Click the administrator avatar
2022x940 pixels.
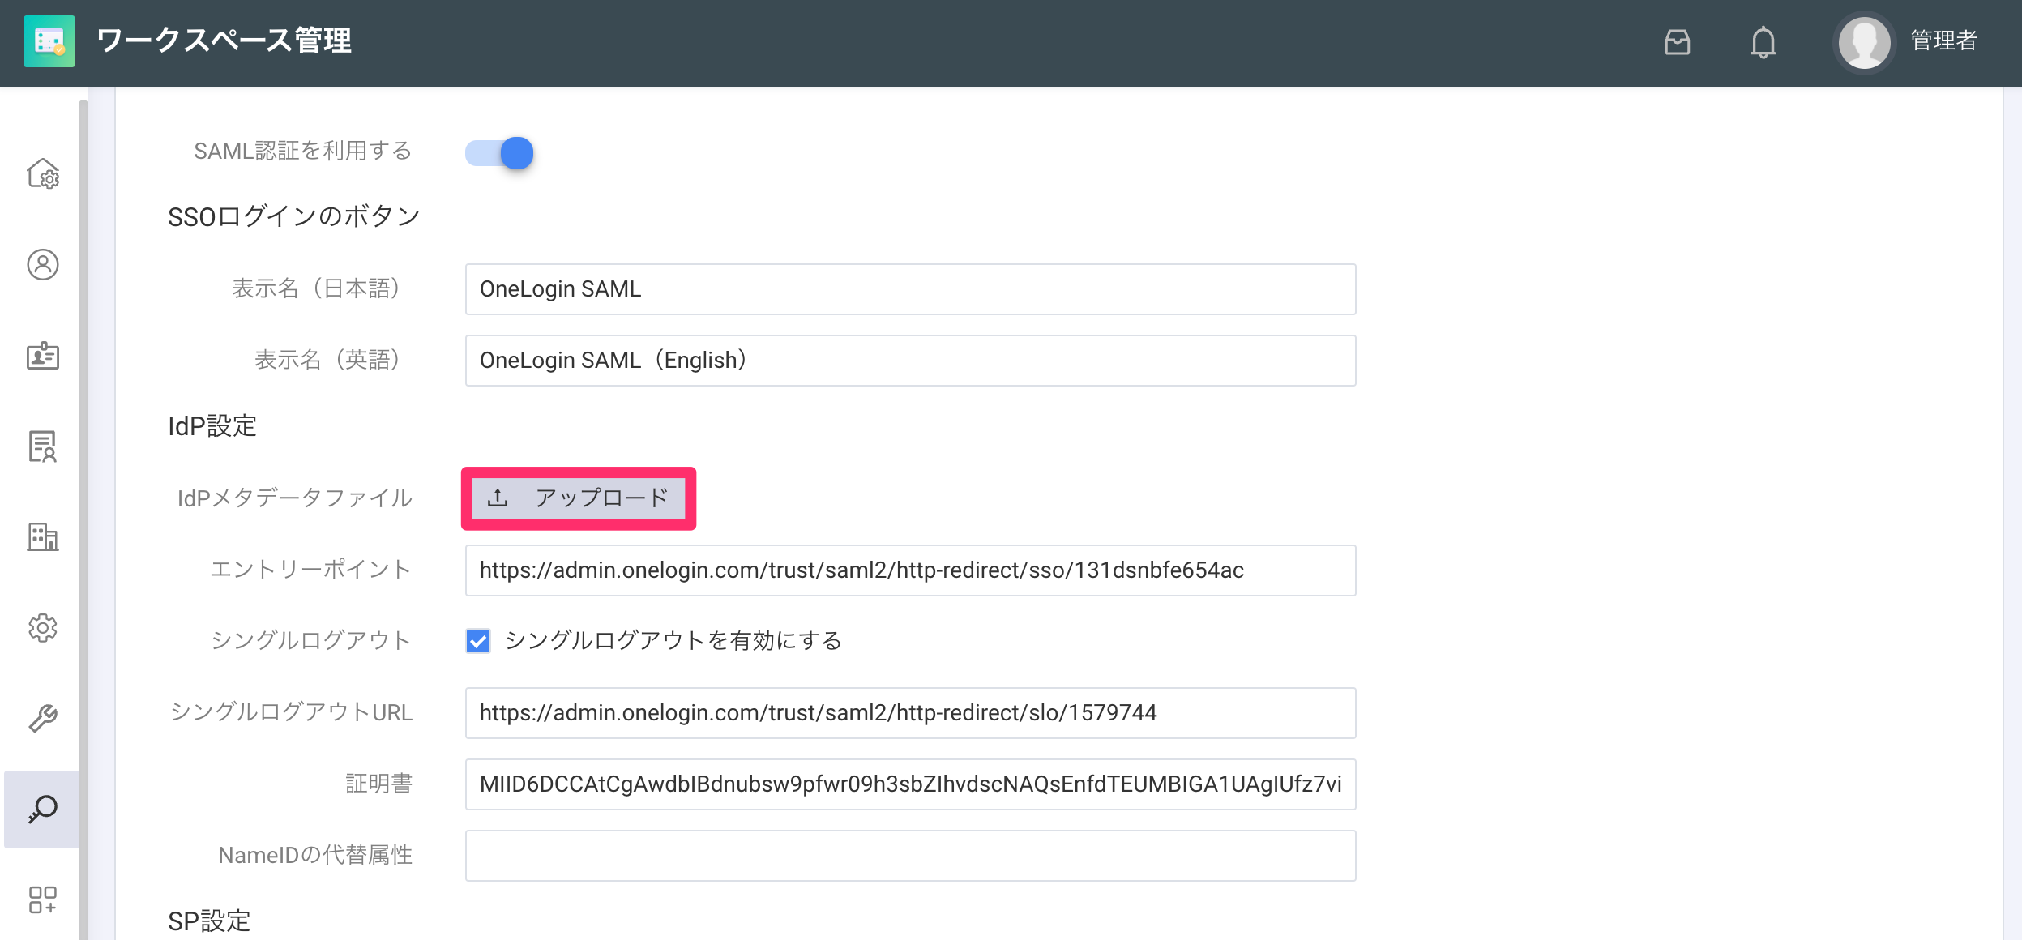click(1864, 42)
